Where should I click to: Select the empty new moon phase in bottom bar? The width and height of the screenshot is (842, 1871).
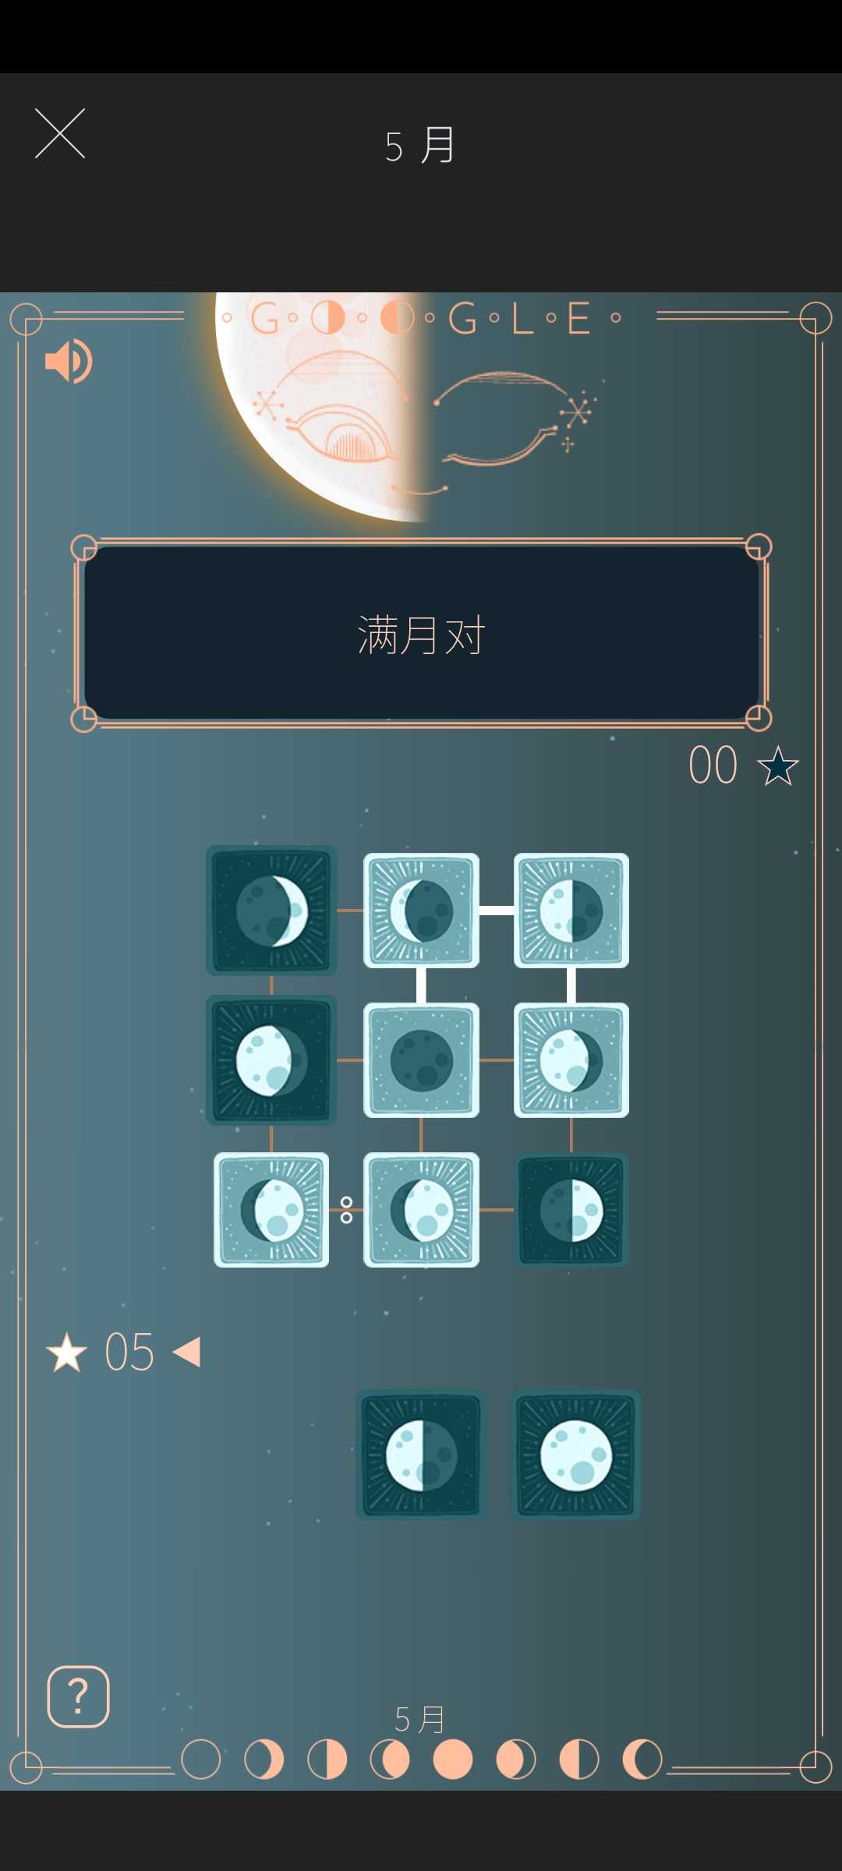point(201,1760)
